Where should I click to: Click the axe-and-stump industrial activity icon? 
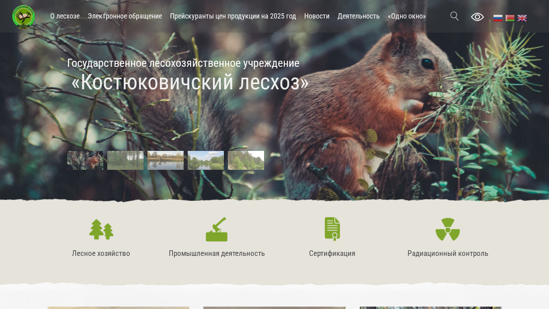point(217,229)
